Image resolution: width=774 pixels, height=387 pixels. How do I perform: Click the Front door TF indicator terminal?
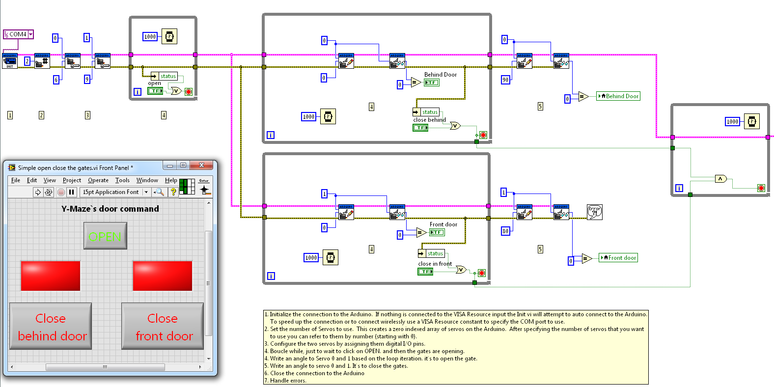[x=437, y=232]
